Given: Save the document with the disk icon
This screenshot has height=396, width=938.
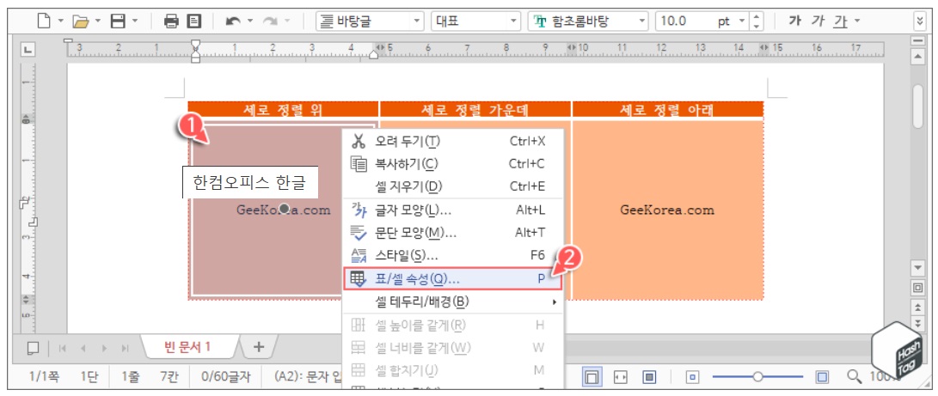Looking at the screenshot, I should 119,21.
